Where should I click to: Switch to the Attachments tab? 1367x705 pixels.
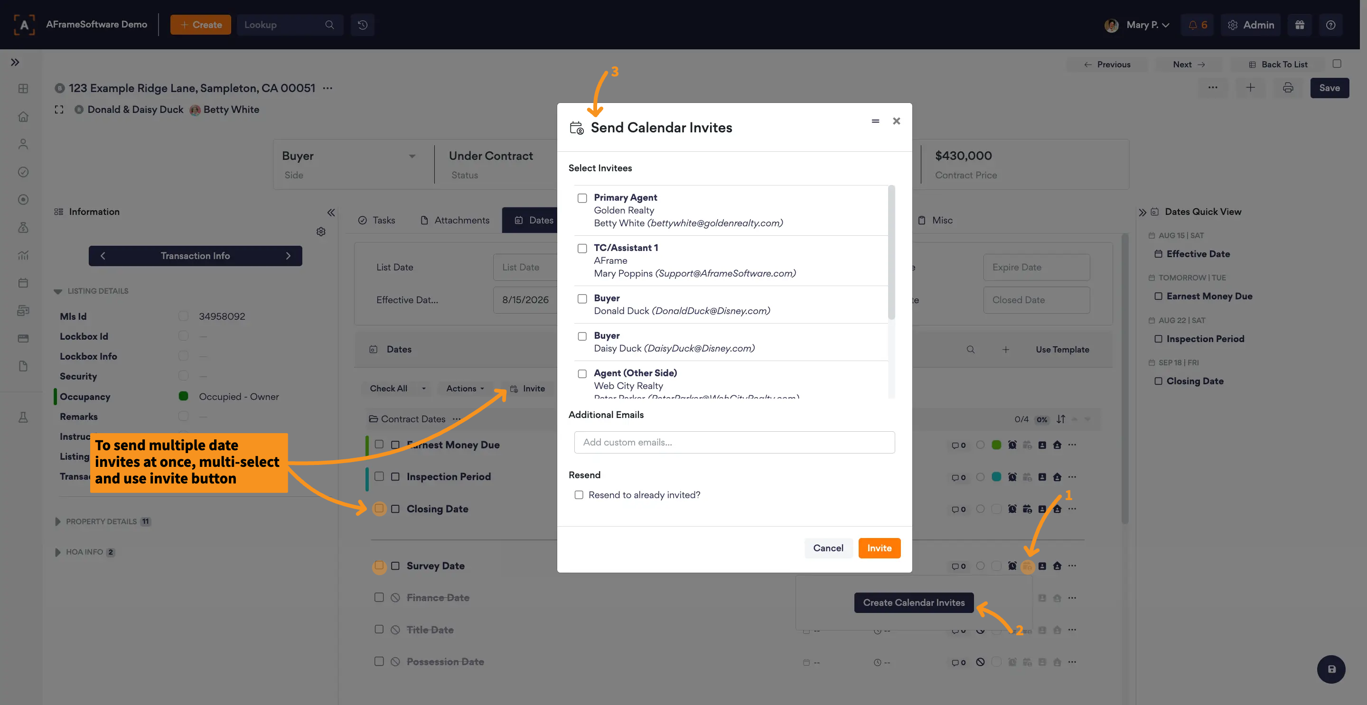pos(455,221)
